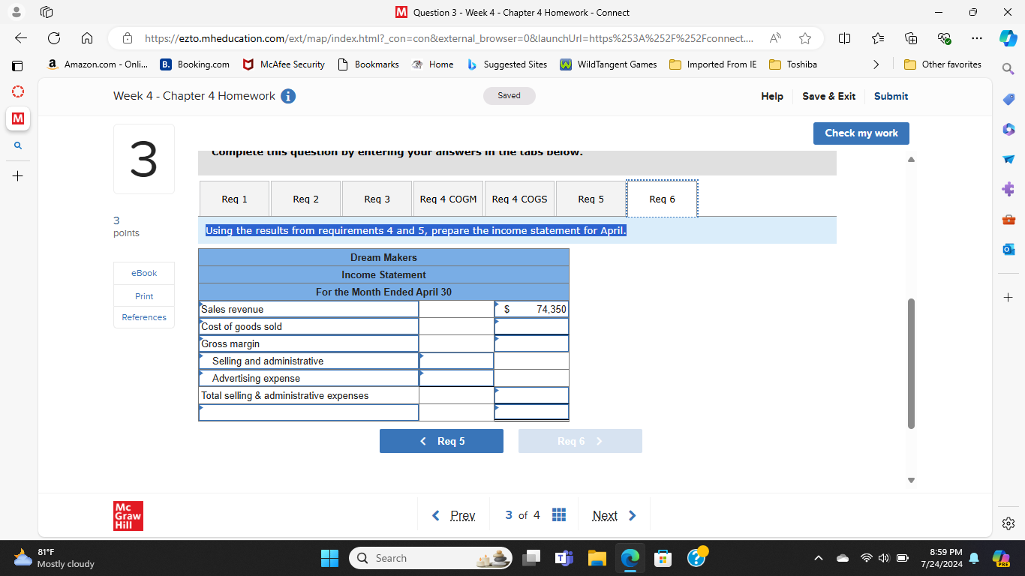Click Save & Exit
Image resolution: width=1025 pixels, height=576 pixels.
tap(828, 96)
